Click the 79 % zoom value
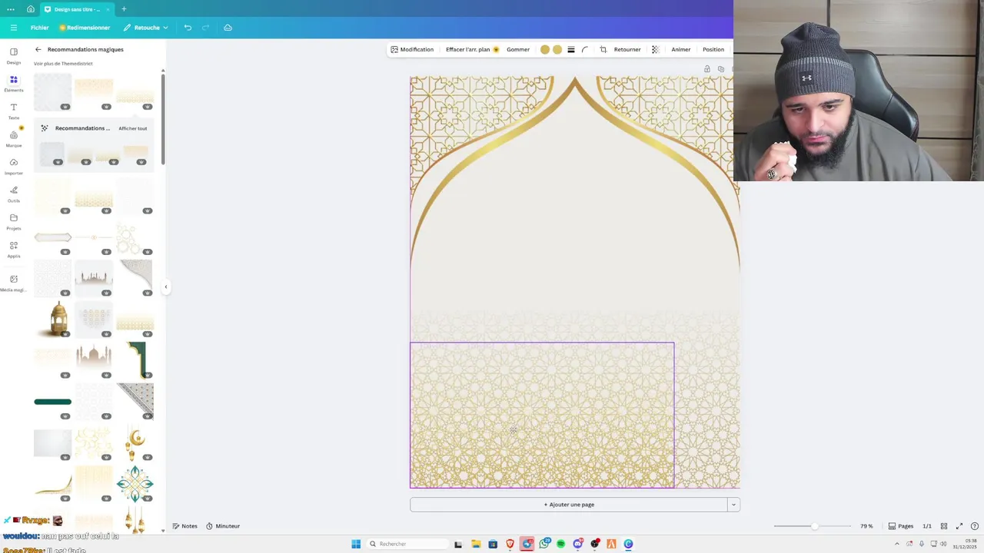 click(866, 526)
